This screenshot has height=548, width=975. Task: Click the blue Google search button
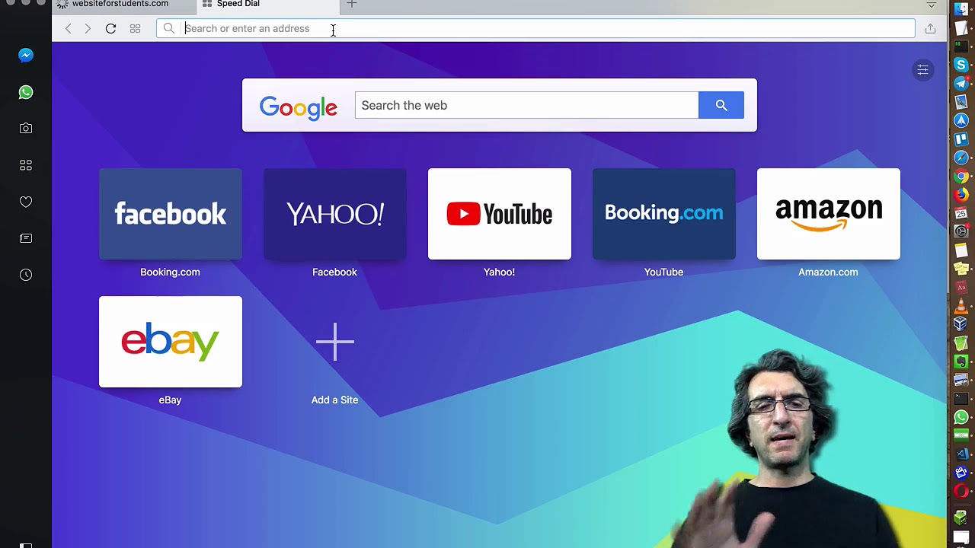click(721, 105)
